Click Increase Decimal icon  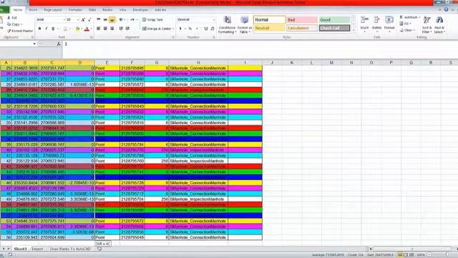(x=205, y=29)
